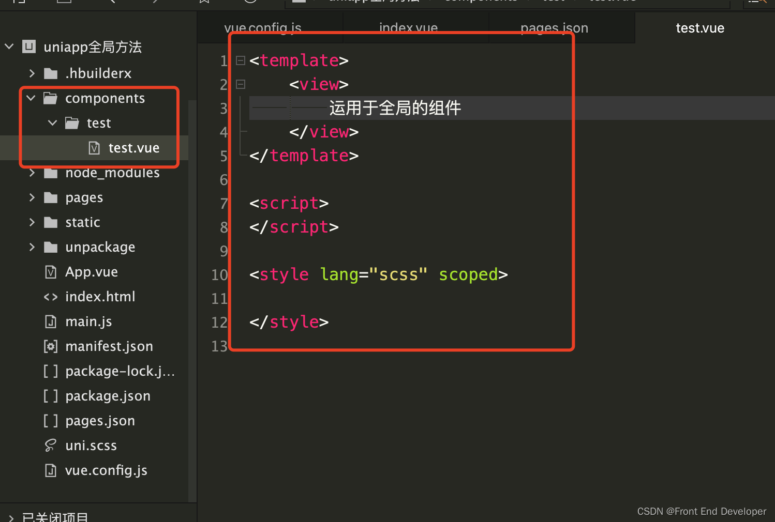Screen dimensions: 775x522
Task: Click the node_modules folder icon
Action: pyautogui.click(x=51, y=173)
